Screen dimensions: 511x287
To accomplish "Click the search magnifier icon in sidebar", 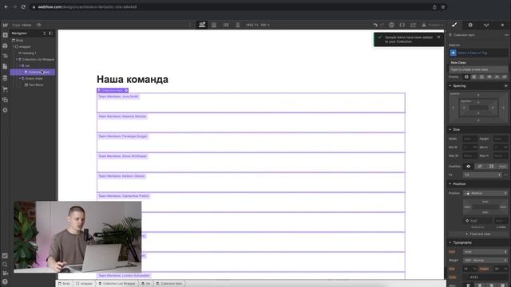I will [5, 264].
